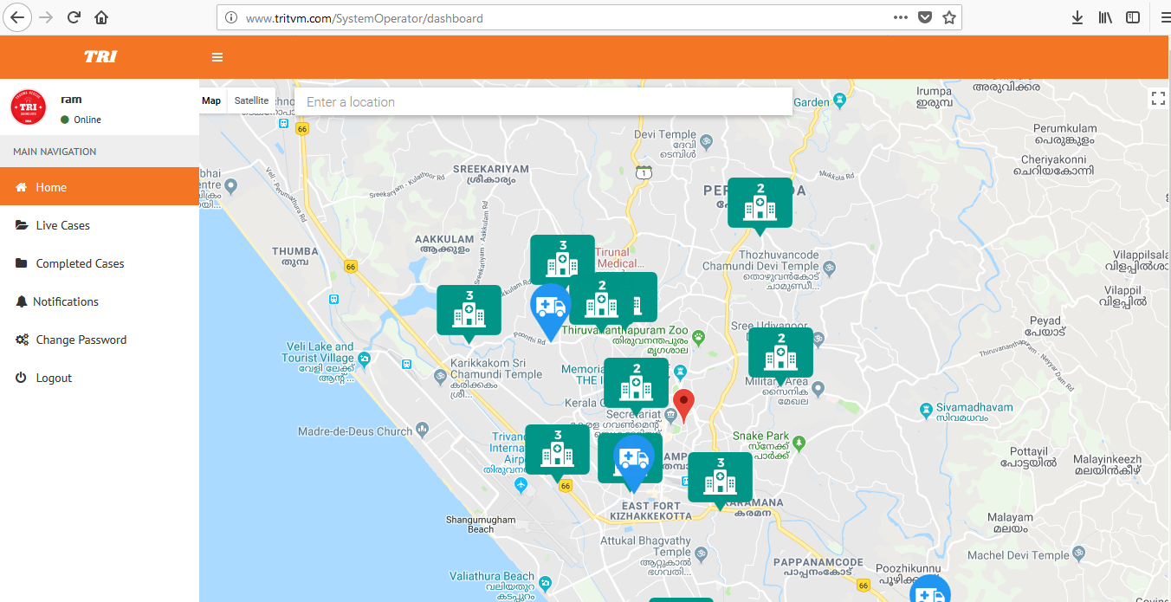Viewport: 1171px width, 602px height.
Task: Click the red location pin marker
Action: click(x=684, y=404)
